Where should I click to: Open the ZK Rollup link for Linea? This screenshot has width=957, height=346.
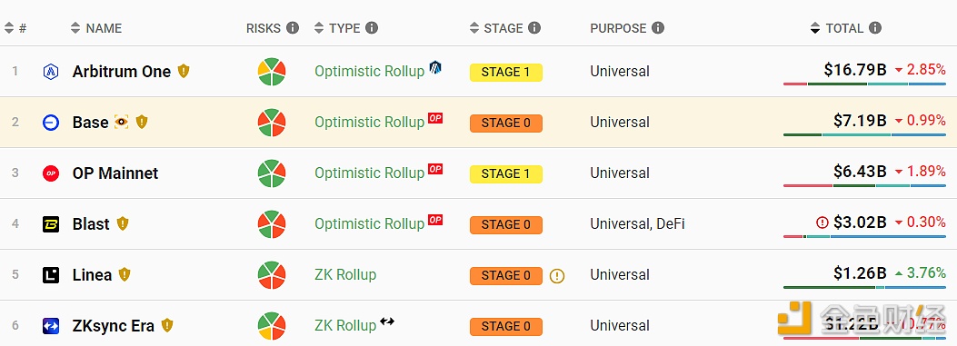(x=345, y=274)
